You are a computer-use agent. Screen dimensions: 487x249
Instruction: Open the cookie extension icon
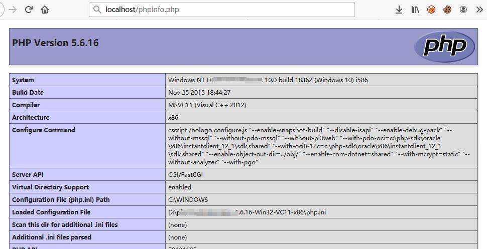click(x=447, y=10)
